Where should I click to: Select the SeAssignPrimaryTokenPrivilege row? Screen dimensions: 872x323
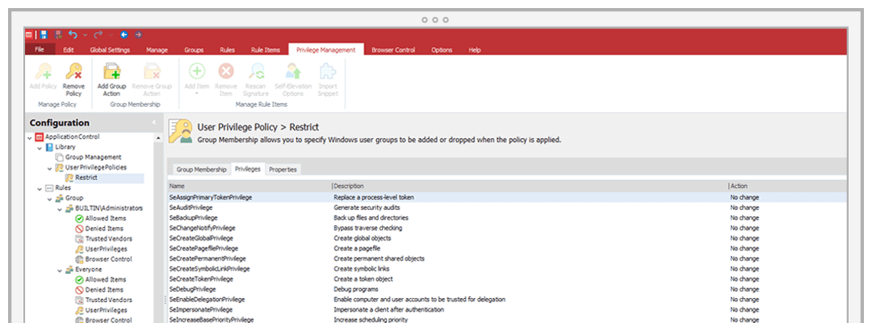tap(507, 197)
